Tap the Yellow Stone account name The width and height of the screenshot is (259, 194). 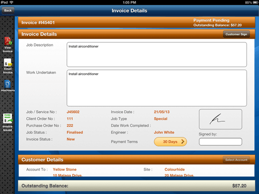pyautogui.click(x=65, y=169)
